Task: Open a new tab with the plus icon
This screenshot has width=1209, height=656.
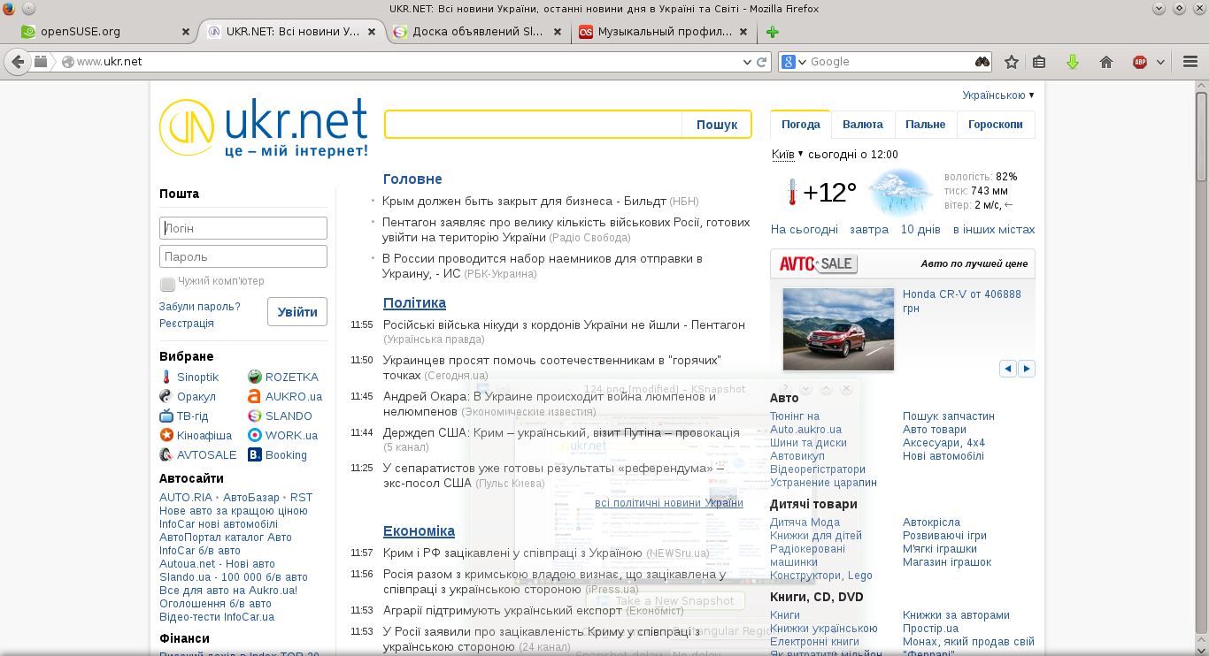Action: pos(773,32)
